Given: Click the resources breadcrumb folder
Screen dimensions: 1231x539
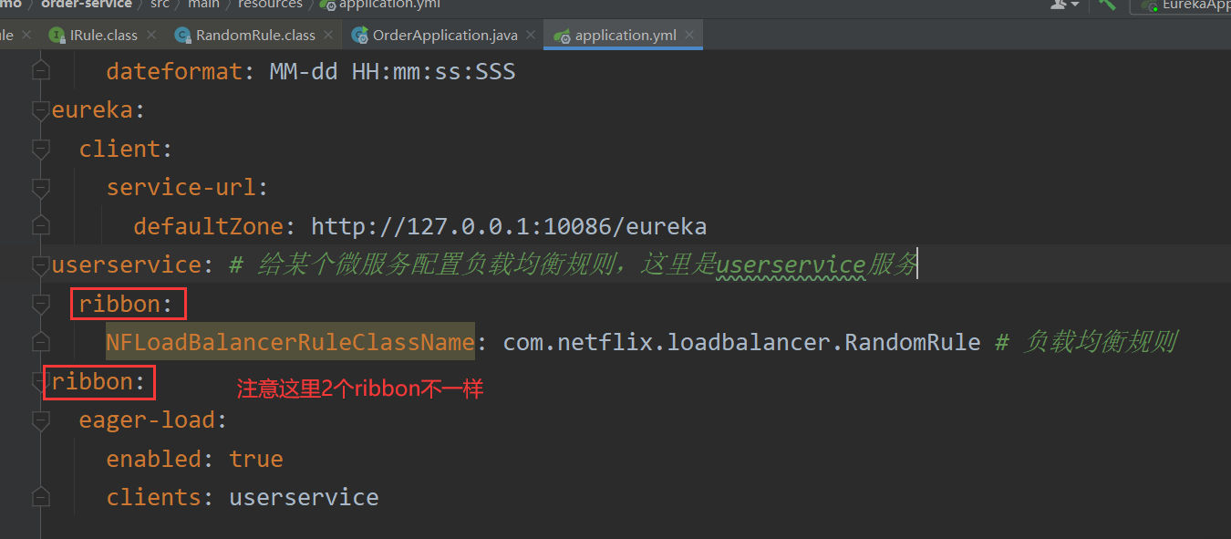Looking at the screenshot, I should tap(270, 5).
